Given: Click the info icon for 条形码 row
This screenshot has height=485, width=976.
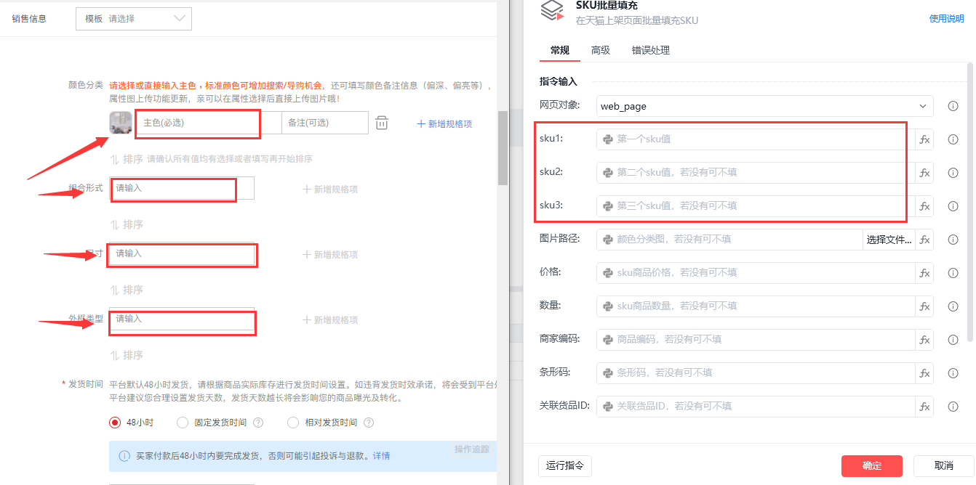Looking at the screenshot, I should pos(953,373).
